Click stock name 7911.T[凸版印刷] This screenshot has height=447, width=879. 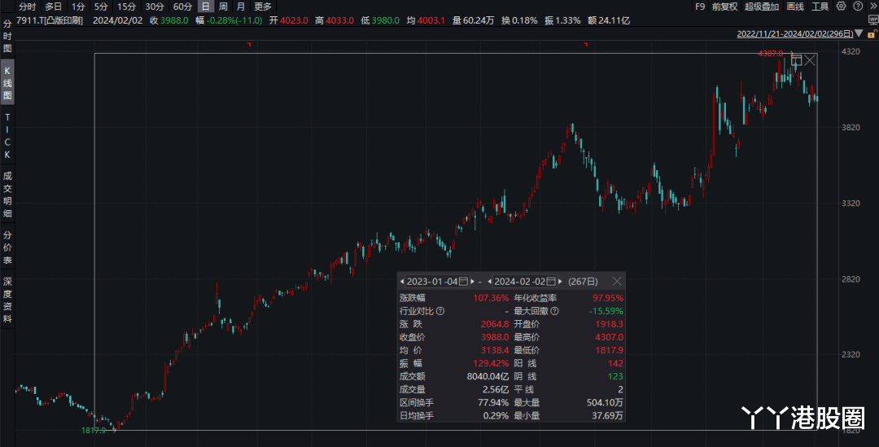[x=50, y=20]
